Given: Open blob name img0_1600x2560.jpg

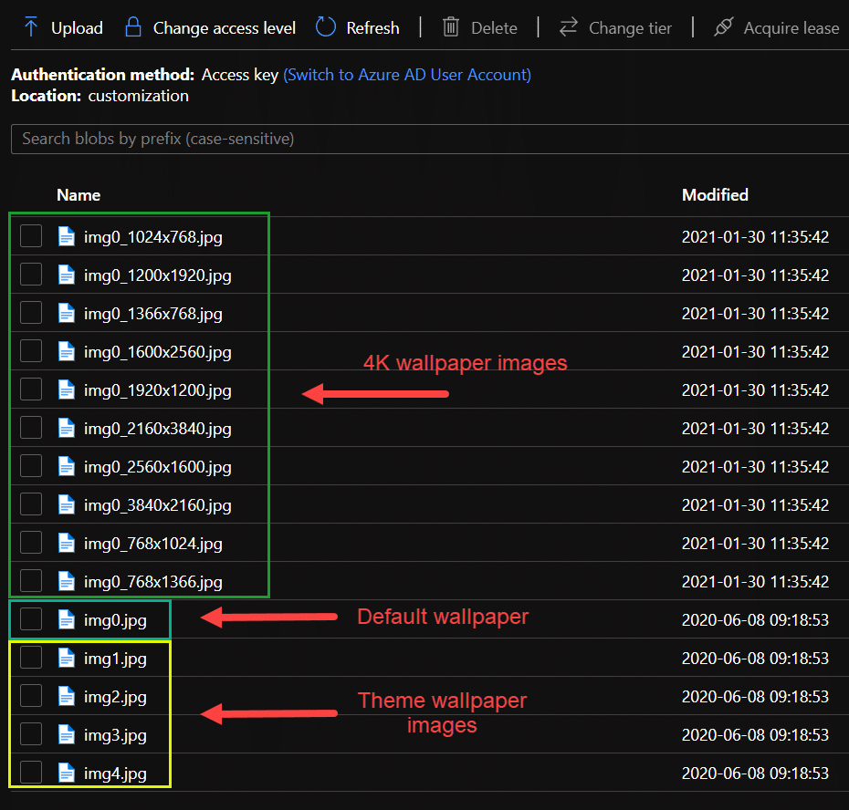Looking at the screenshot, I should coord(158,353).
